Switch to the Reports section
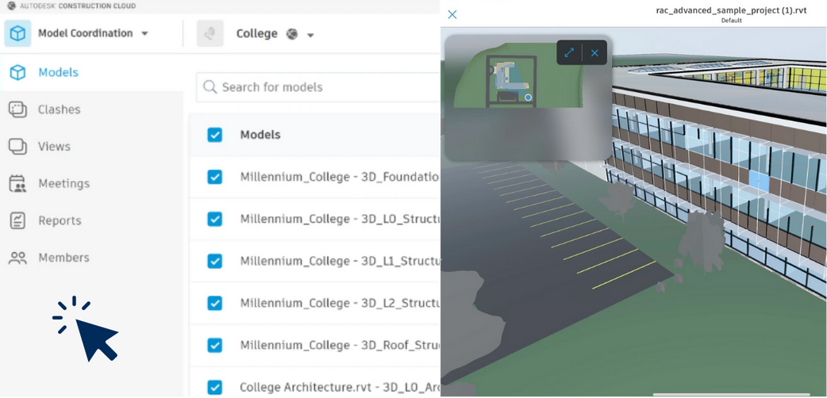The image size is (827, 398). pyautogui.click(x=60, y=220)
